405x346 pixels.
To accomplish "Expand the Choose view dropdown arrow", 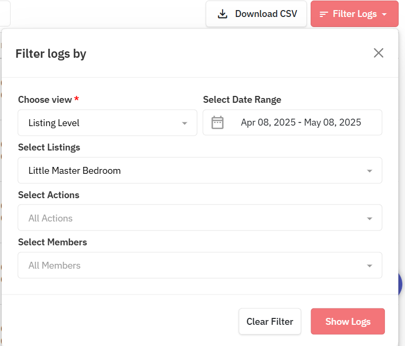I will pyautogui.click(x=184, y=123).
